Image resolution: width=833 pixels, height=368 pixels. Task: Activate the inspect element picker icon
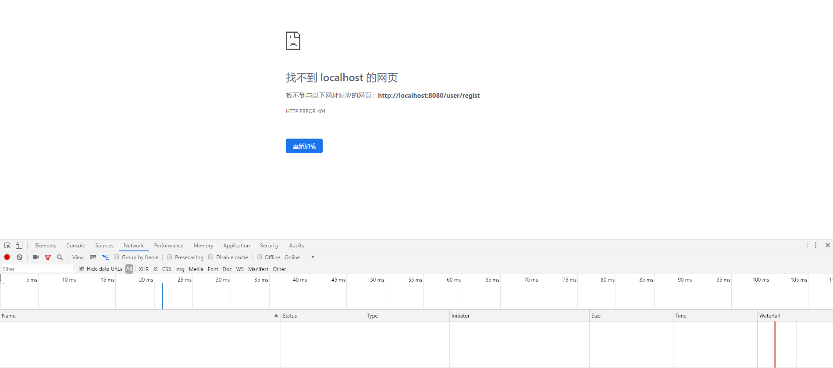click(x=7, y=245)
